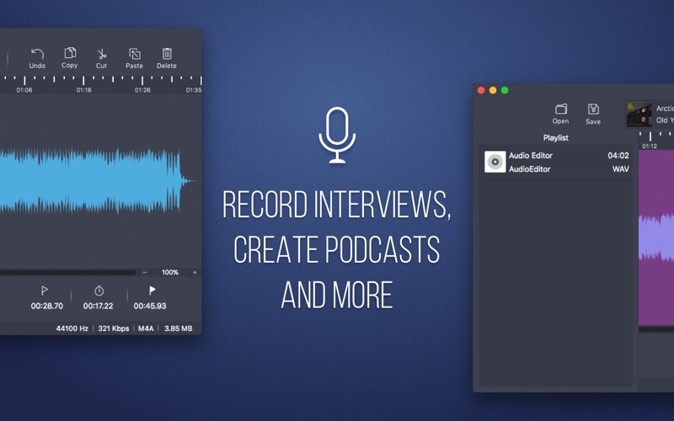
Task: Click the 3.85 MB file size
Action: [x=178, y=328]
